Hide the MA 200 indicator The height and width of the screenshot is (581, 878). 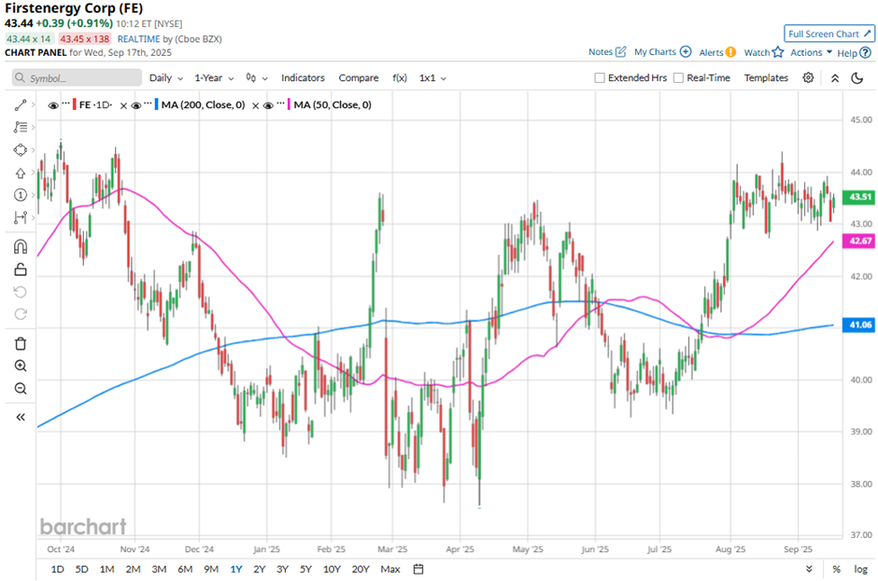pos(135,105)
